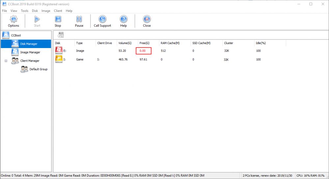This screenshot has width=329, height=179.
Task: Click the I: client drive cell
Action: point(98,60)
